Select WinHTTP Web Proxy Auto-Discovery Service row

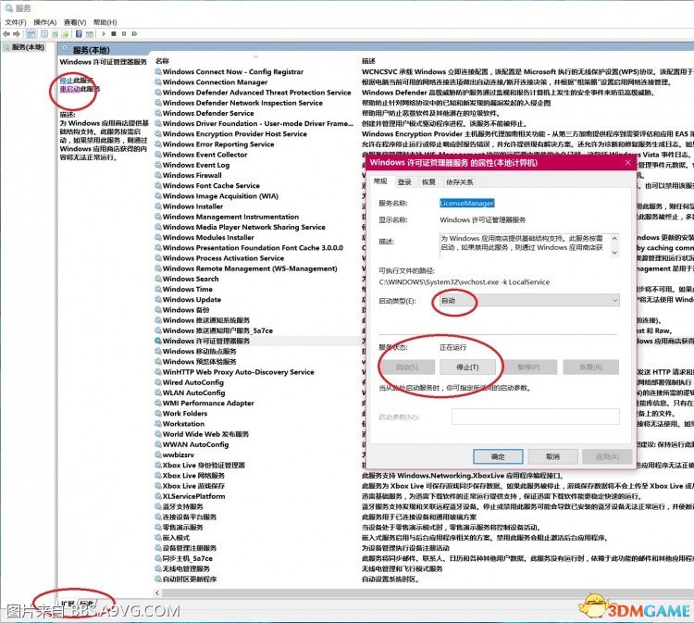point(238,371)
